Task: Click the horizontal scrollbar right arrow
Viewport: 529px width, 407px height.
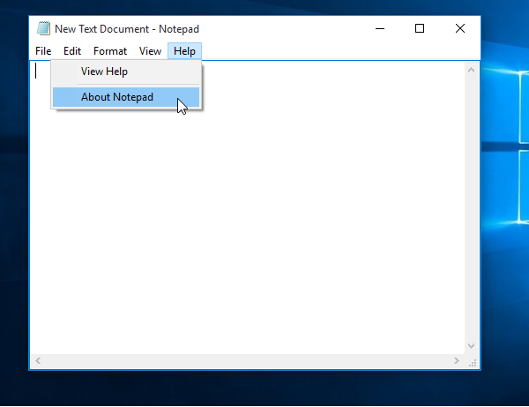Action: (457, 361)
